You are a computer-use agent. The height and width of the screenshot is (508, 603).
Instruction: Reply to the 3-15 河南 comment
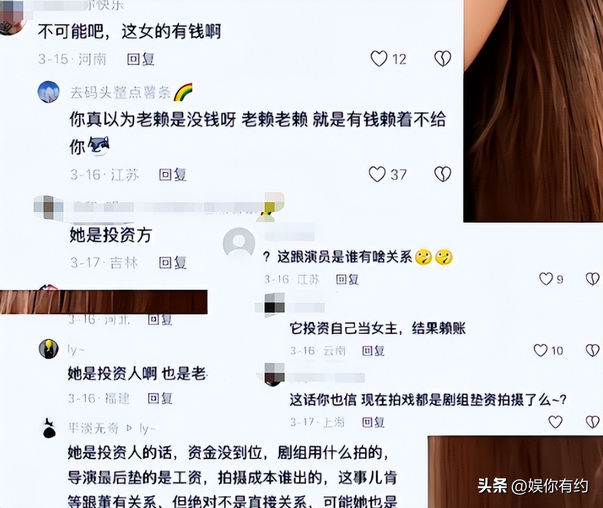[x=141, y=59]
